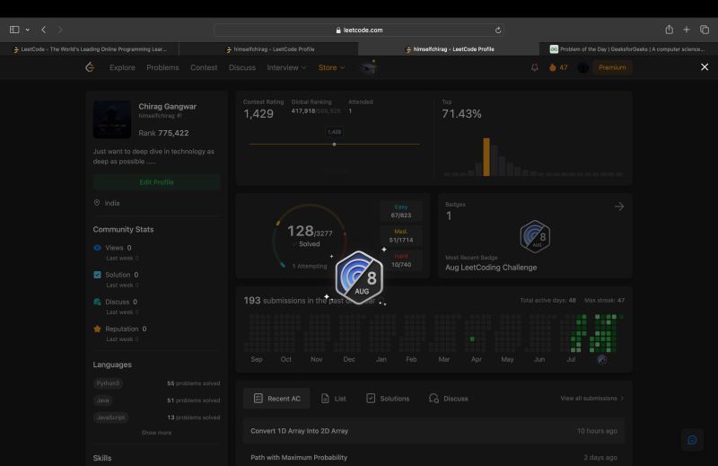This screenshot has height=466, width=718.
Task: Click the 'Max streak: 47' text
Action: tap(604, 300)
